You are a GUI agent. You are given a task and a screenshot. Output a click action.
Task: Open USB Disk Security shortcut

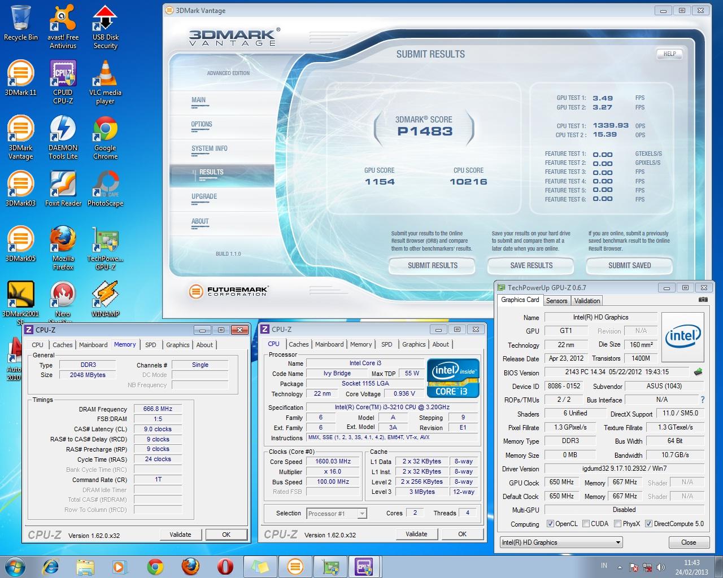[106, 27]
